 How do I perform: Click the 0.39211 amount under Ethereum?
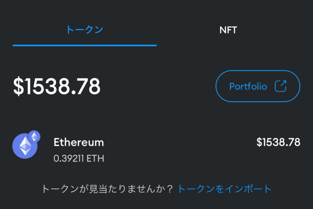coord(69,159)
